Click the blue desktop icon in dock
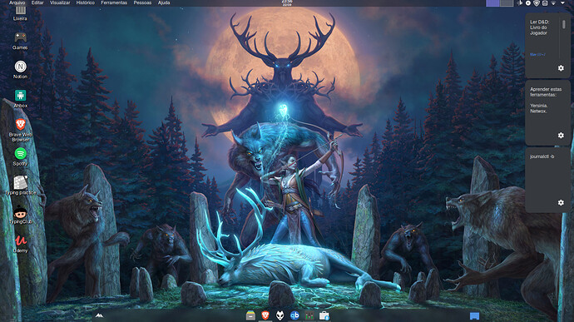The height and width of the screenshot is (322, 574). (474, 316)
